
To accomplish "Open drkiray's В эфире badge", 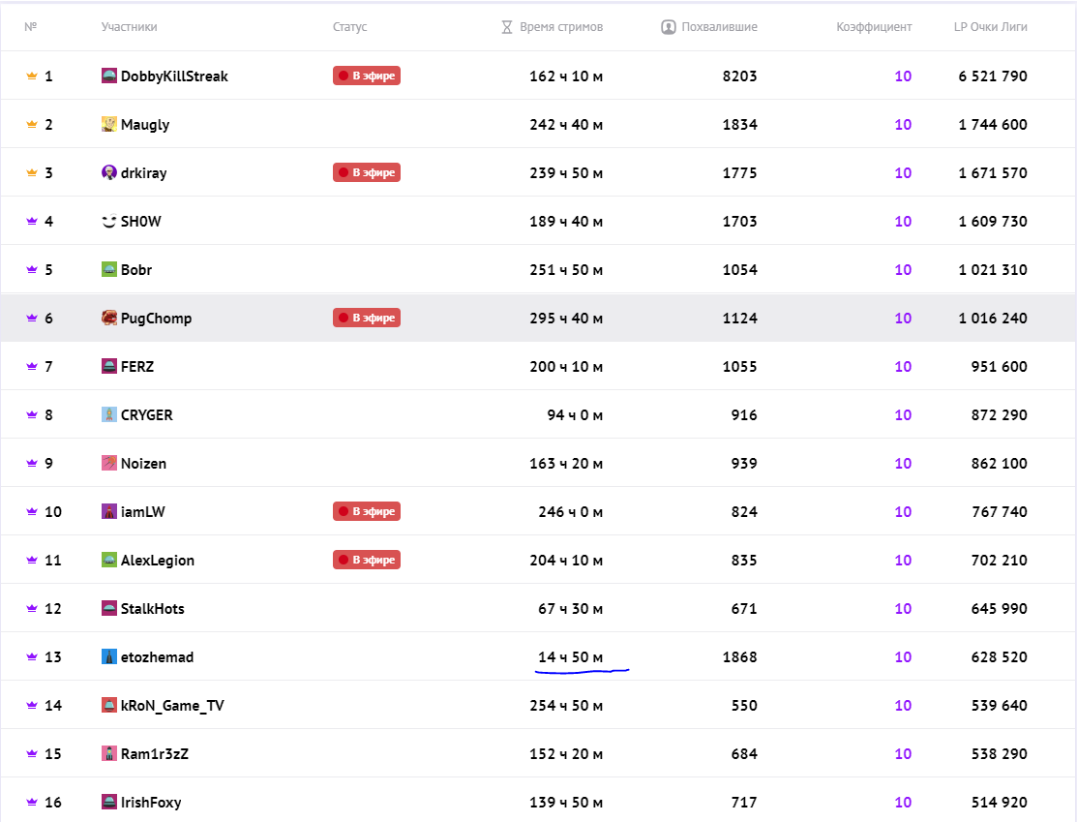I will pos(367,172).
